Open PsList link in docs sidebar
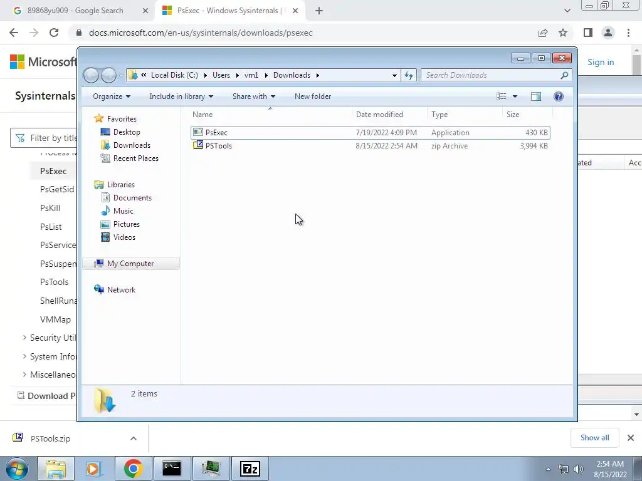The height and width of the screenshot is (481, 642). [51, 227]
